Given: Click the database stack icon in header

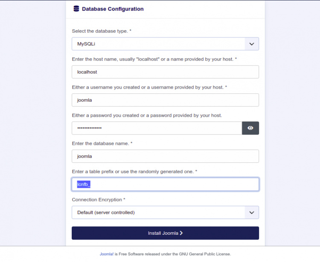Looking at the screenshot, I should coord(76,9).
